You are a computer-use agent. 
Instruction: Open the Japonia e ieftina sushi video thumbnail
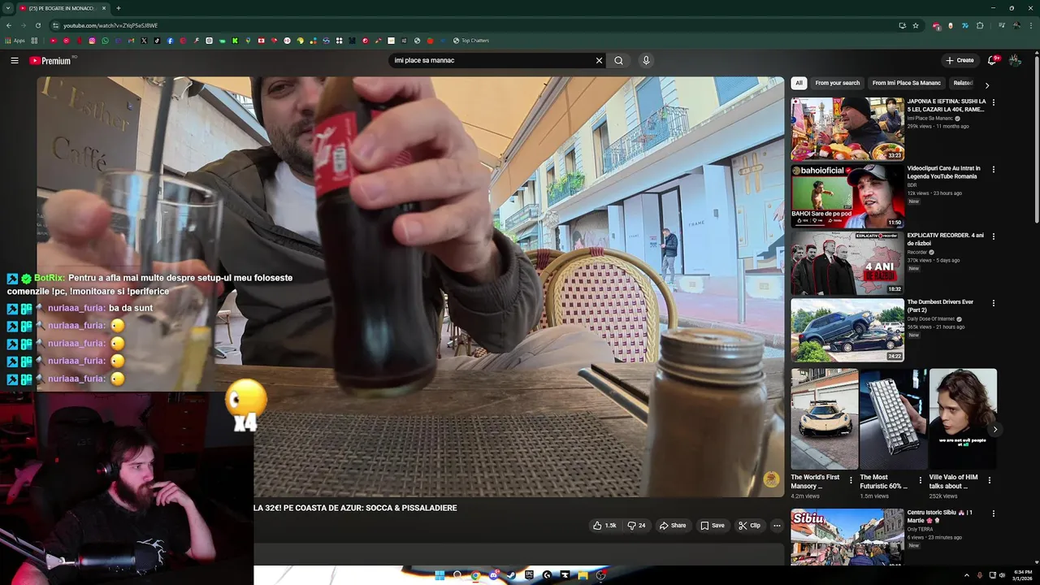click(847, 129)
